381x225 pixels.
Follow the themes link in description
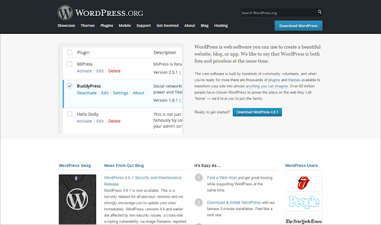click(x=294, y=80)
